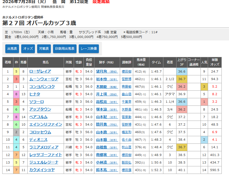Open horse ラミアメロディア link

44,147
